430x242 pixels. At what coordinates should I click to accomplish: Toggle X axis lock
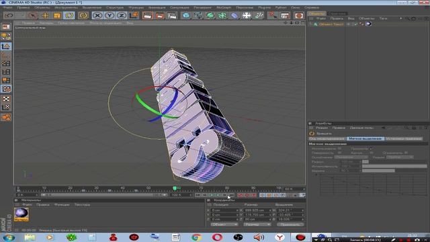coord(97,15)
